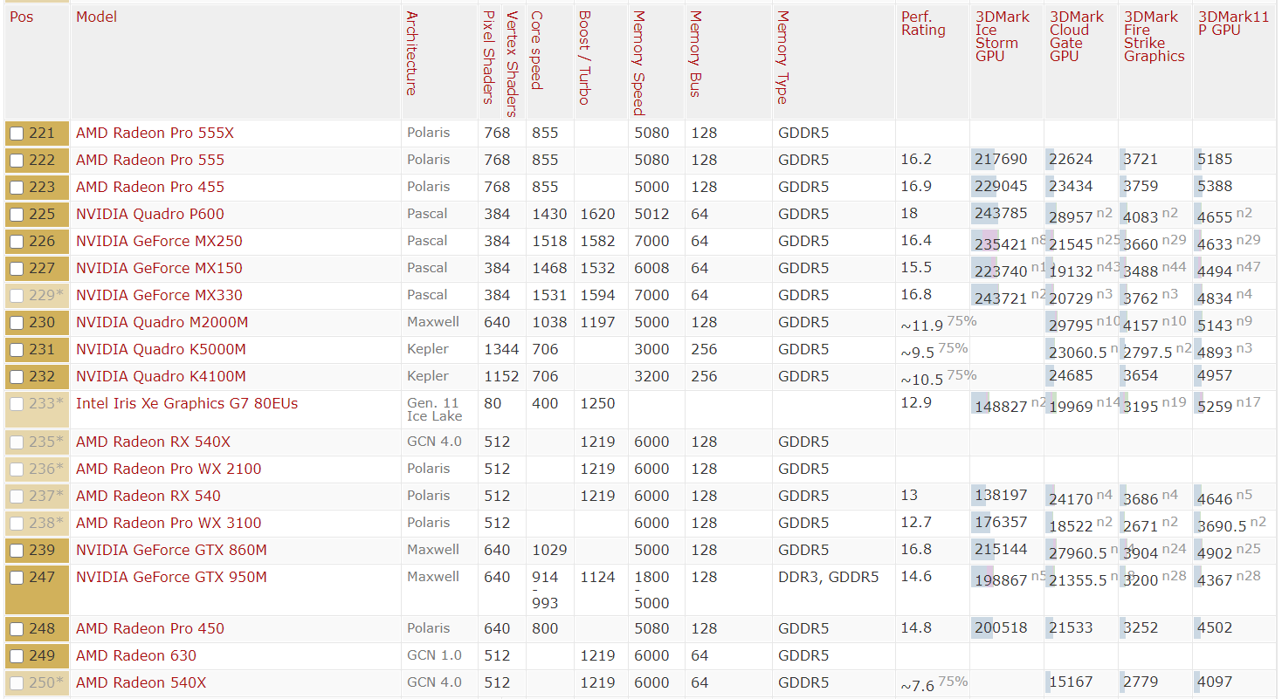Tick the checkbox for position 222
The width and height of the screenshot is (1282, 699).
(x=17, y=161)
